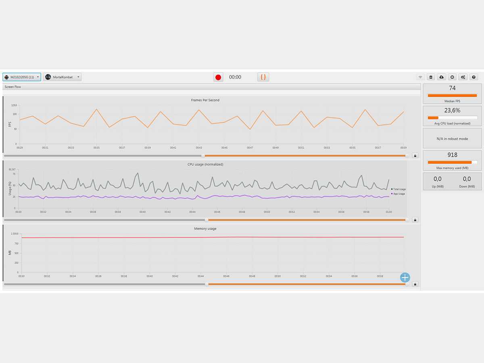This screenshot has width=484, height=363.
Task: Click the cloud upload icon
Action: pos(442,77)
